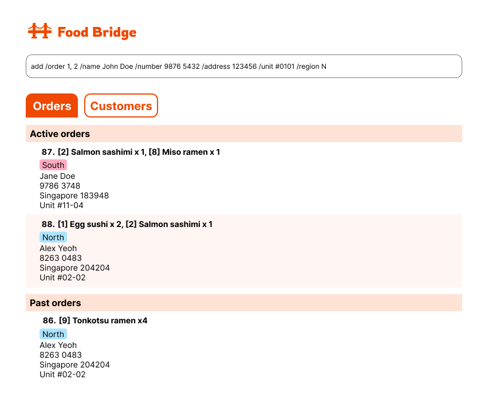
Task: Select order 87 Salmon sashimi title
Action: 131,152
